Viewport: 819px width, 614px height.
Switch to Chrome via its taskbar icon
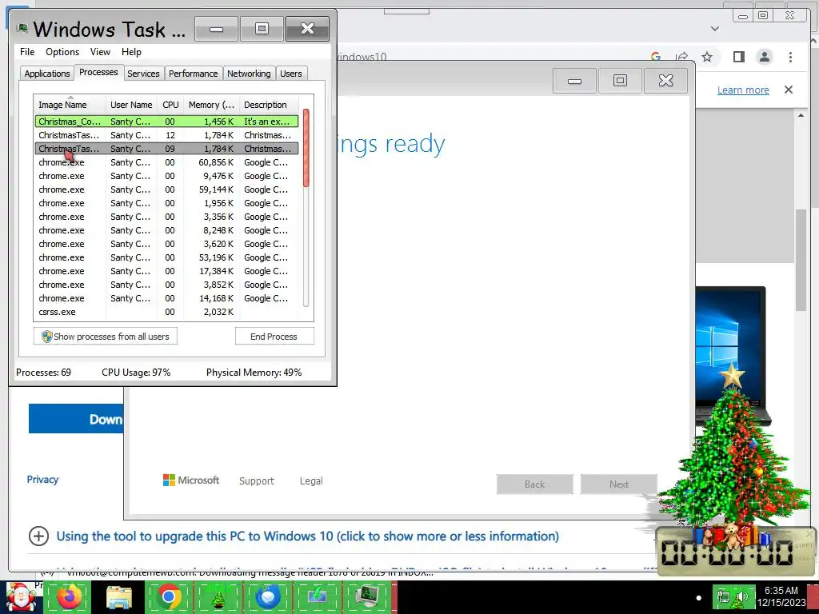169,597
